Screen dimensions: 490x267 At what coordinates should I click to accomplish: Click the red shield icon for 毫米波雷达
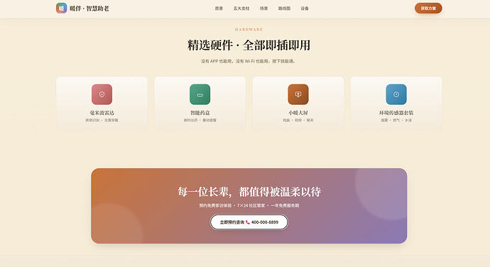coord(102,94)
